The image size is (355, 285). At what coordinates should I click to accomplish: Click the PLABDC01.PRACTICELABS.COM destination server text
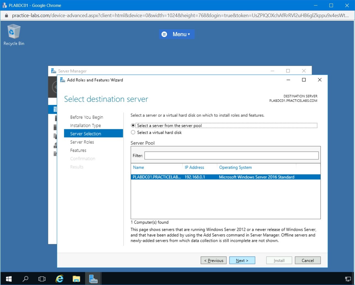(293, 101)
